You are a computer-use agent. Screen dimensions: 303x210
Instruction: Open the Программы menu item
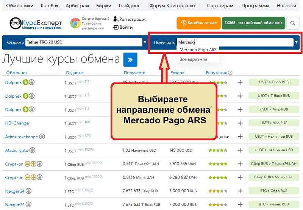pyautogui.click(x=255, y=6)
